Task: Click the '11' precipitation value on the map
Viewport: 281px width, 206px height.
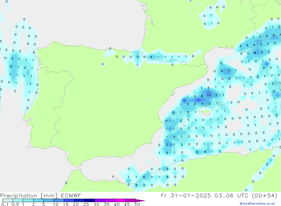Action: tap(209, 96)
